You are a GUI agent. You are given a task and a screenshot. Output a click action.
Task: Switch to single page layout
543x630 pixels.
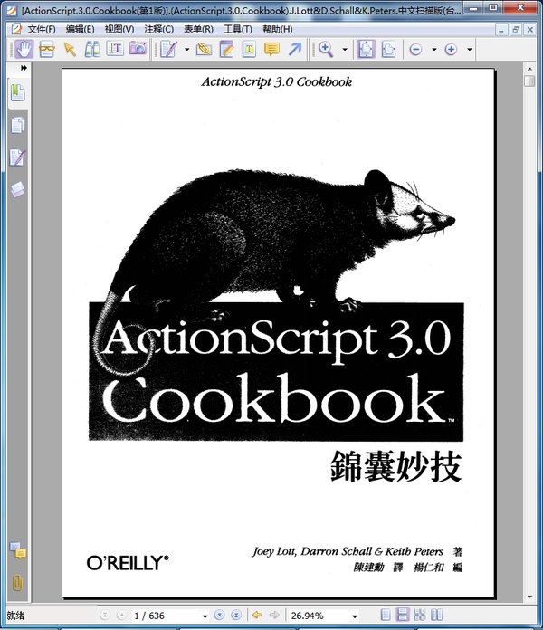[x=386, y=615]
